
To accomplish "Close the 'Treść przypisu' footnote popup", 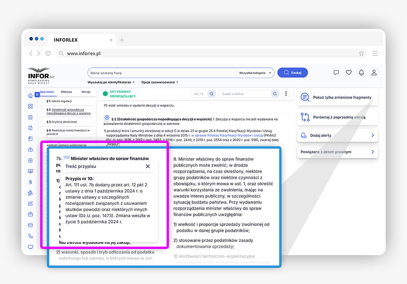I will [148, 166].
